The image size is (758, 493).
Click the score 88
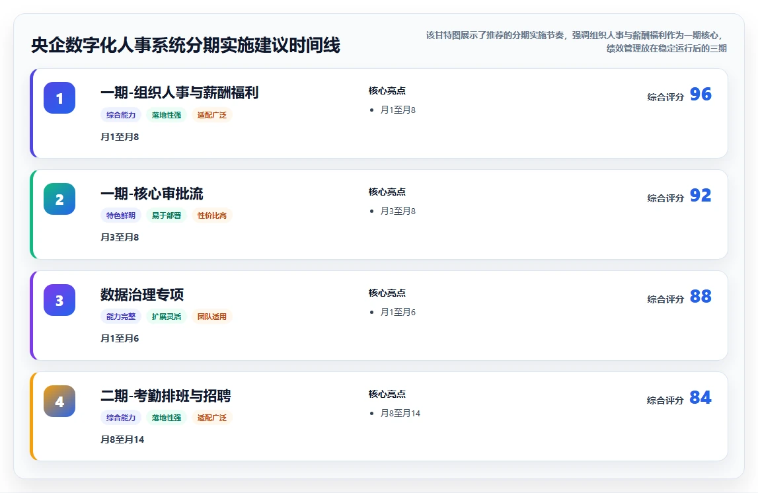(x=701, y=296)
